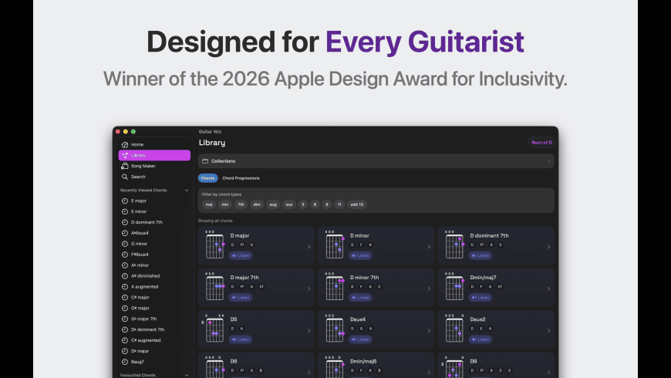Toggle the 6 chord type filter
The height and width of the screenshot is (378, 671).
pyautogui.click(x=315, y=204)
